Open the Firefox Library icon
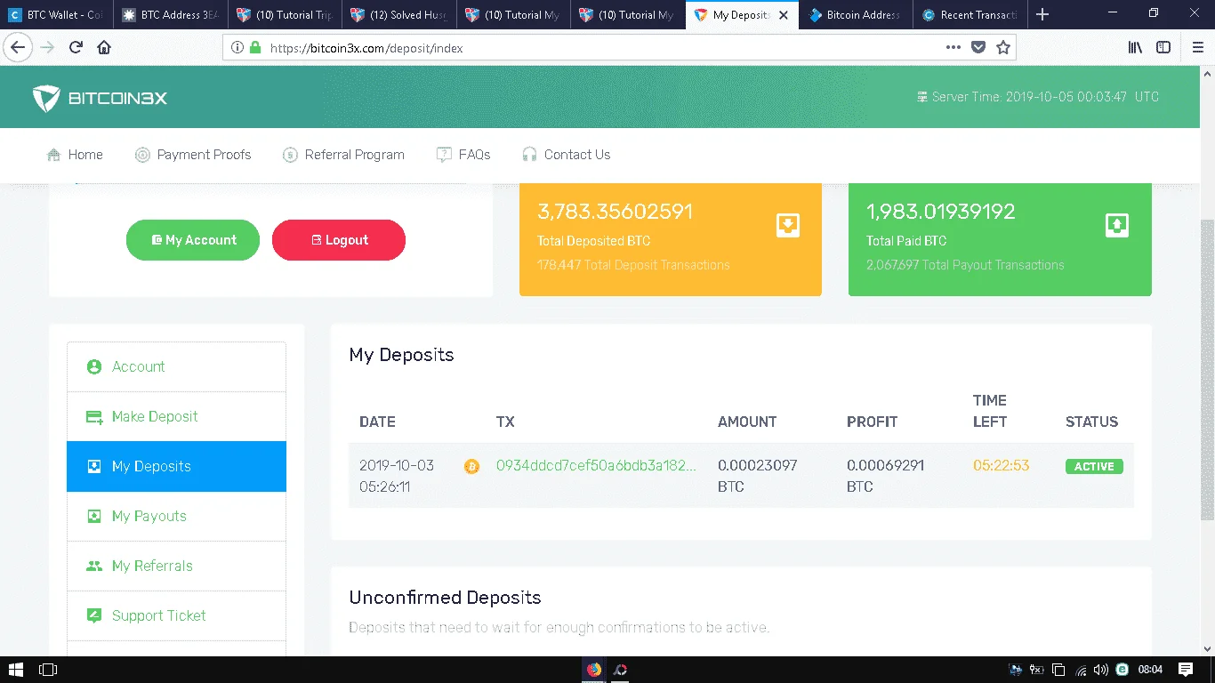This screenshot has width=1215, height=683. (x=1135, y=47)
